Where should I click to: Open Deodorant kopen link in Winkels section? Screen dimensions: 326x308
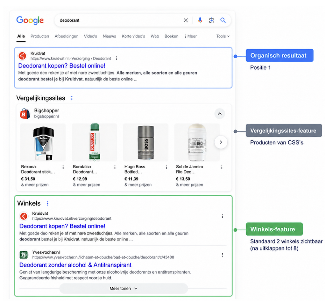[x=62, y=226]
